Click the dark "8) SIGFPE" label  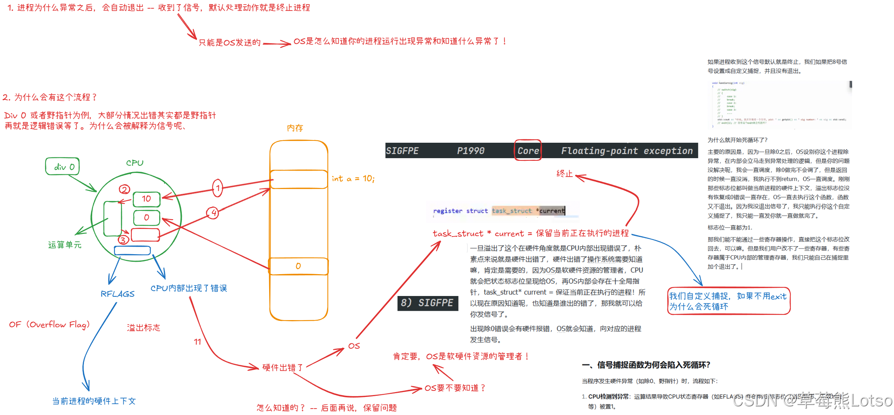tap(428, 303)
